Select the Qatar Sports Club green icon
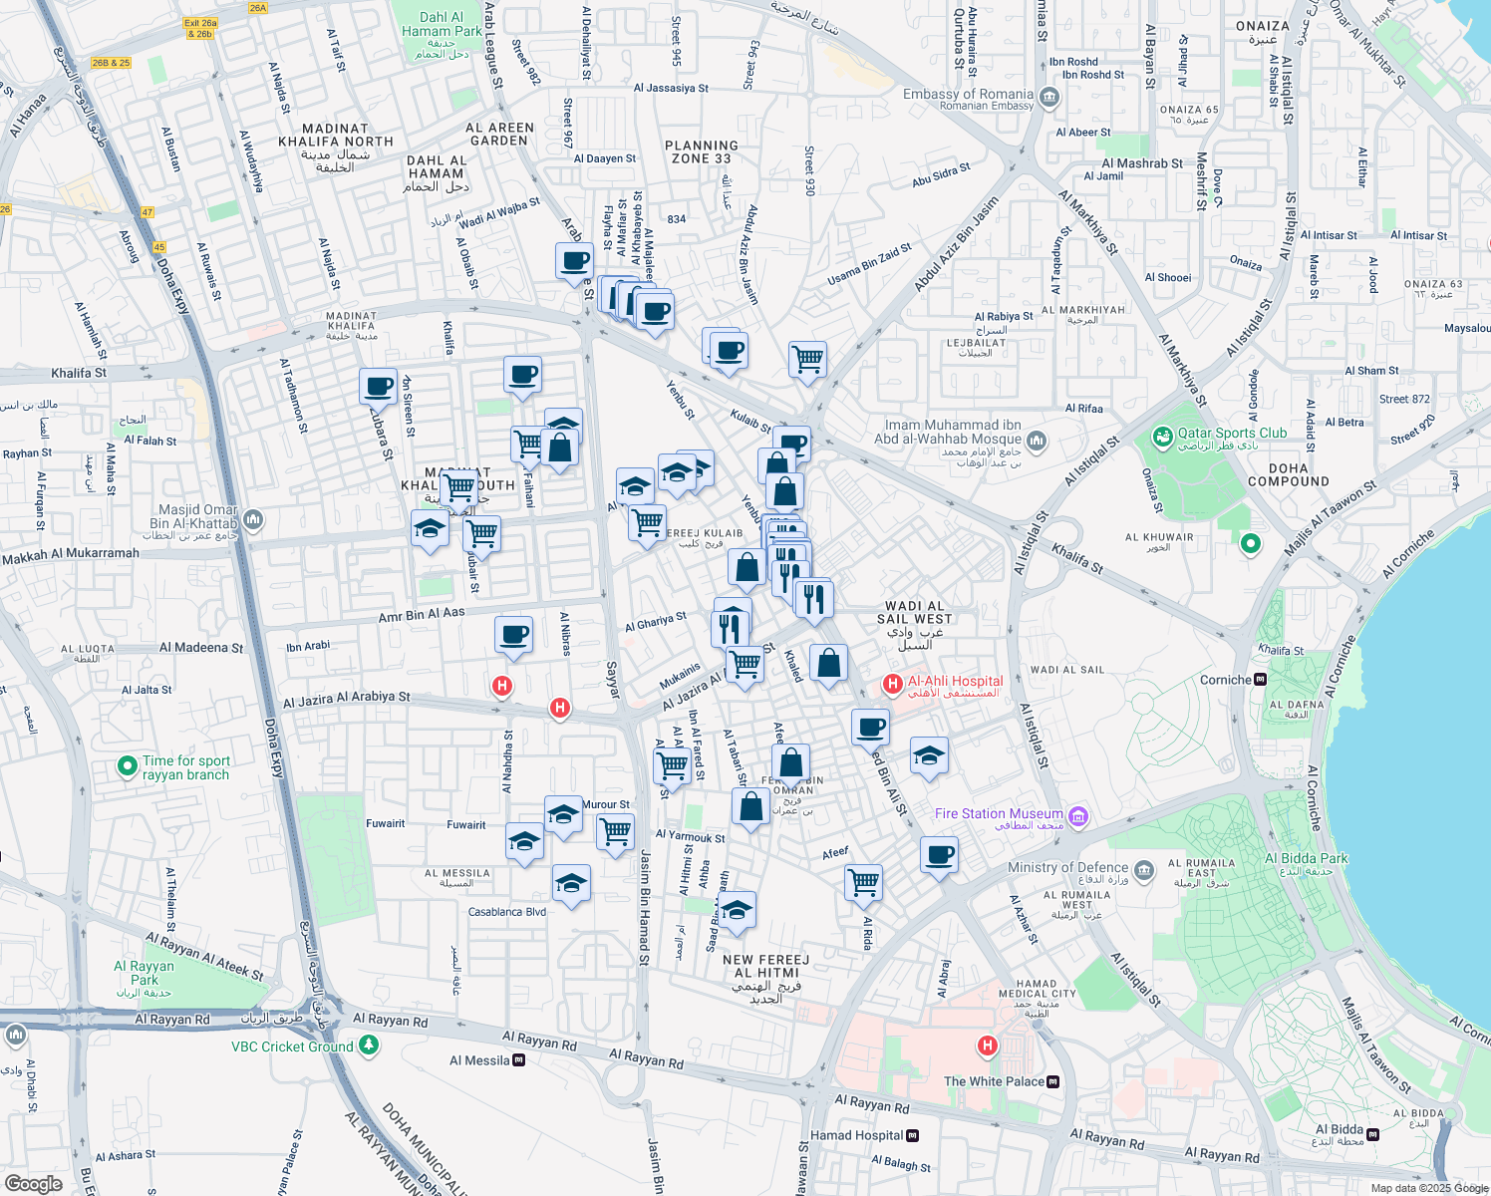The image size is (1491, 1196). [1162, 437]
